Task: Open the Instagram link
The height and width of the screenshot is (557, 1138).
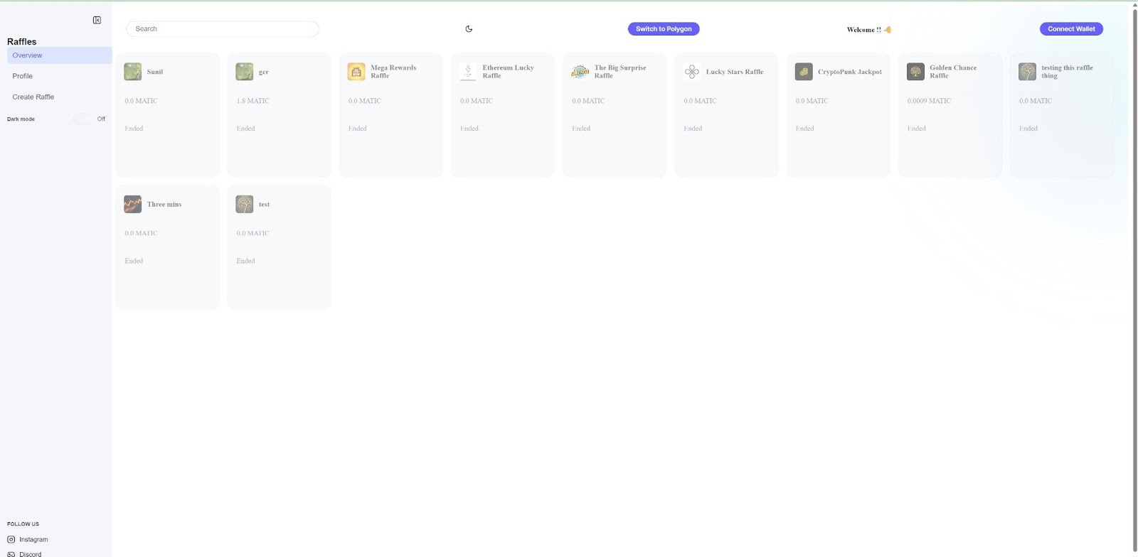Action: (x=33, y=539)
